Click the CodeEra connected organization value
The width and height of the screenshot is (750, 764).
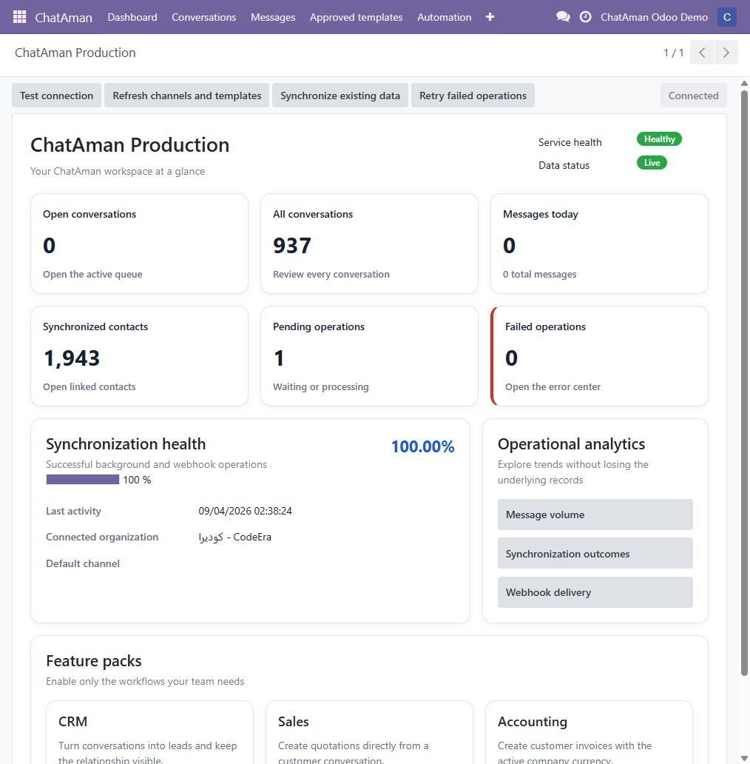coord(235,537)
